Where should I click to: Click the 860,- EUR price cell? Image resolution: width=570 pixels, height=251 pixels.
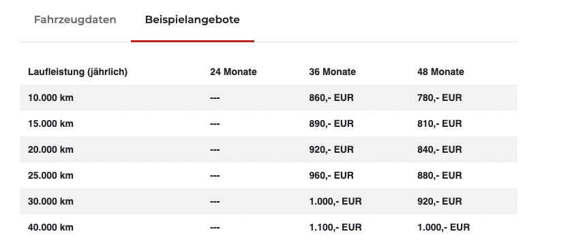(x=331, y=98)
